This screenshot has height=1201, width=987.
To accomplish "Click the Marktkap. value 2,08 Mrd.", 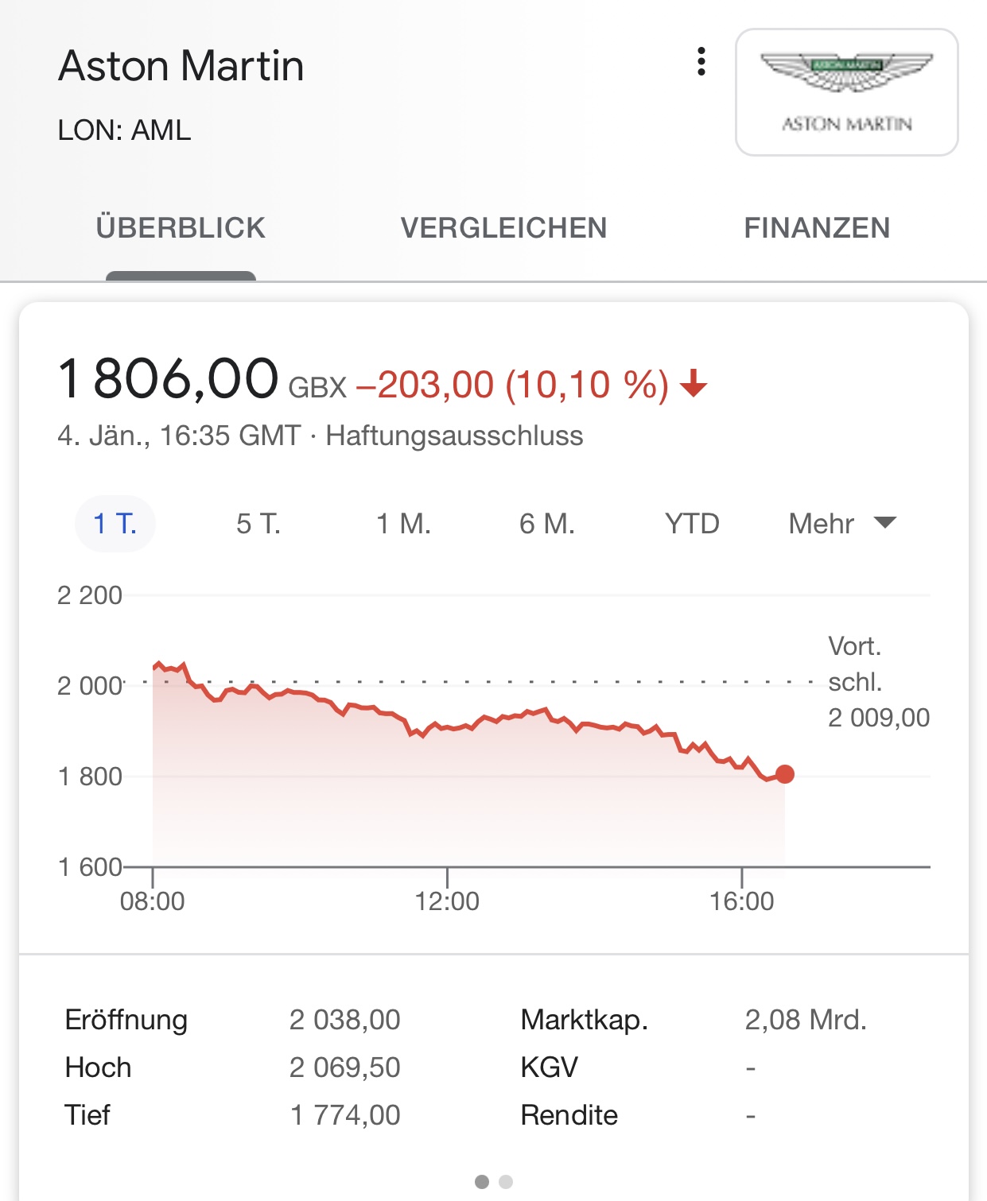I will tap(805, 1020).
